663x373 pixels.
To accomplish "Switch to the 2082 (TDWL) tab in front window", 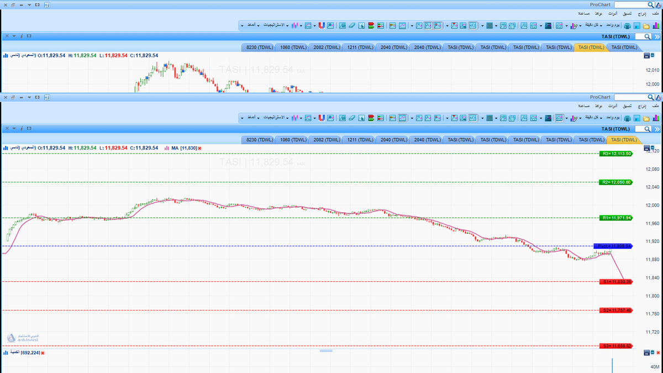I will click(325, 140).
